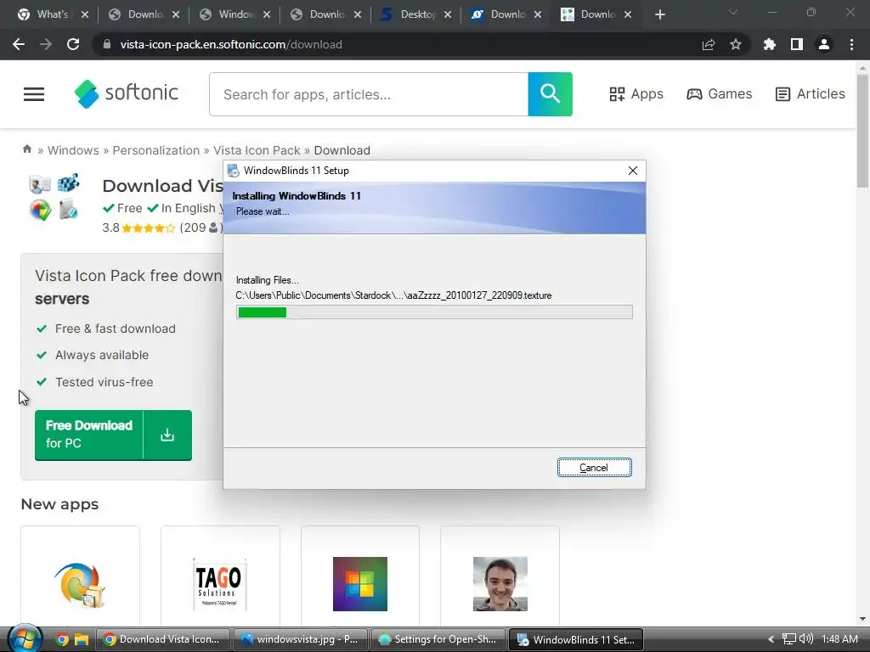The image size is (870, 652).
Task: Click the volume speaker tray icon
Action: [x=805, y=639]
